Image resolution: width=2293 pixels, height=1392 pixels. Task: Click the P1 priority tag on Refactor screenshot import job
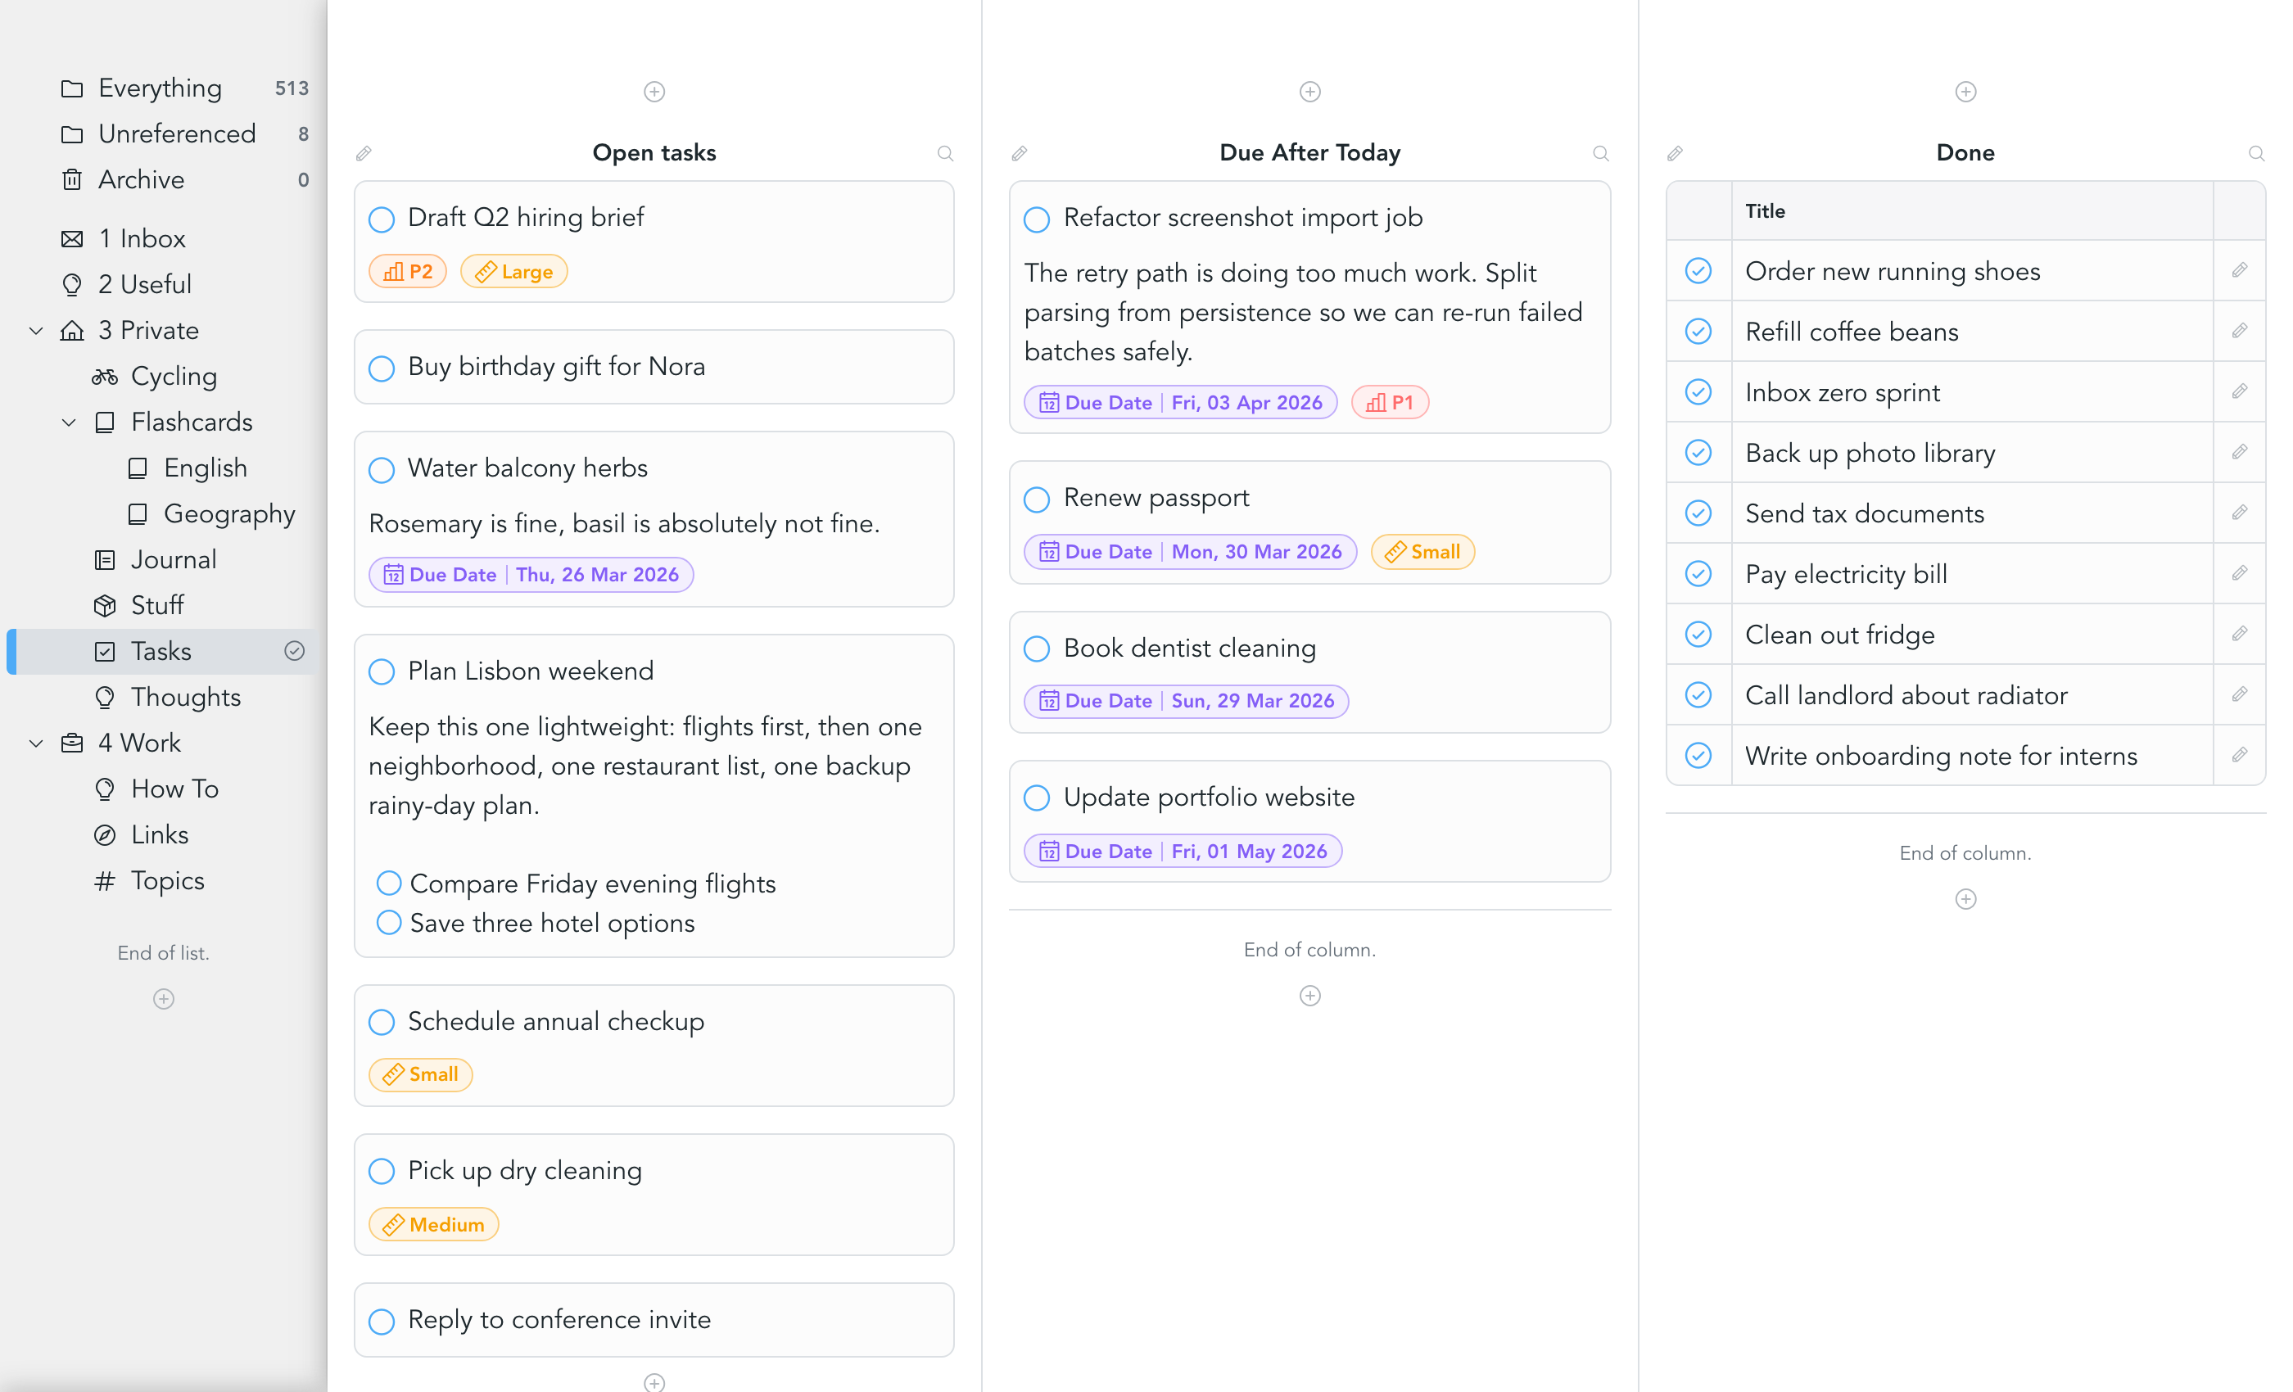(1390, 402)
